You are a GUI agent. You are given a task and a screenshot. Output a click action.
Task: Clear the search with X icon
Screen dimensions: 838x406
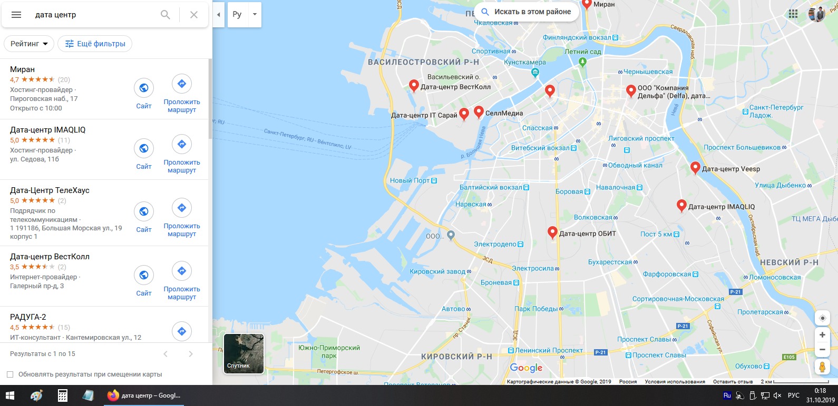pyautogui.click(x=194, y=15)
